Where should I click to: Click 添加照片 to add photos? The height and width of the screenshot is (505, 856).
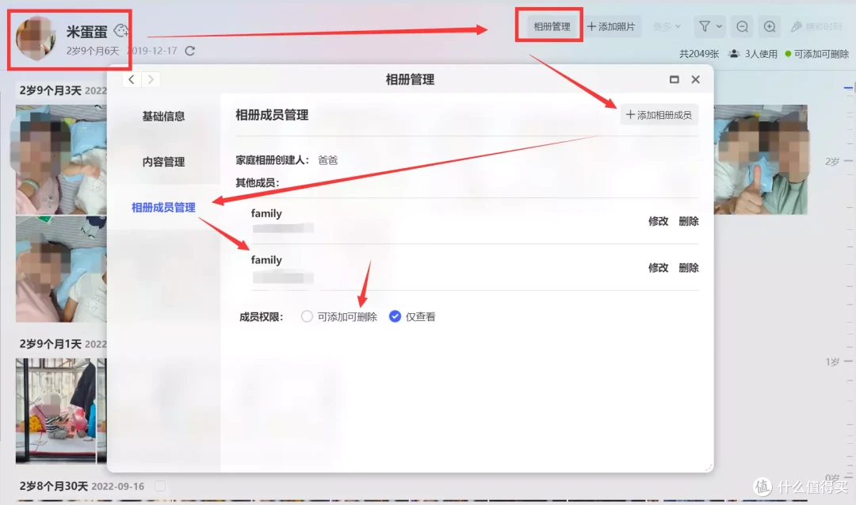(x=611, y=26)
